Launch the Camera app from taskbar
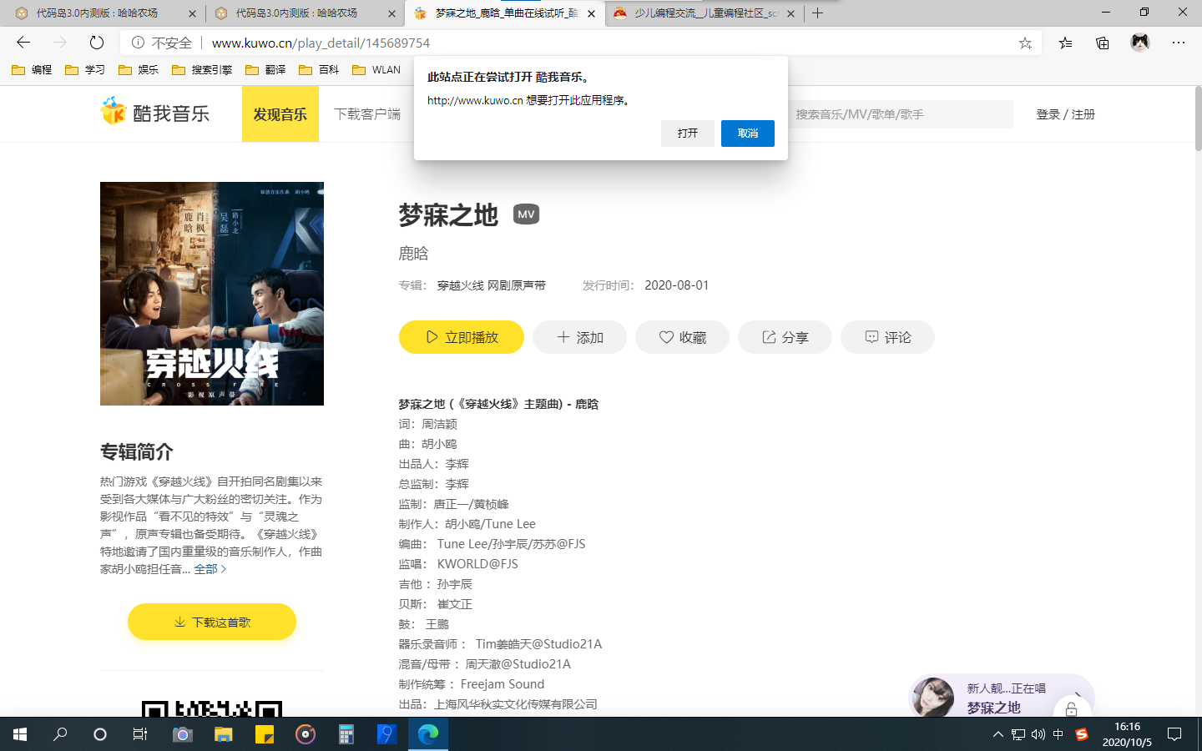Image resolution: width=1202 pixels, height=751 pixels. point(182,734)
